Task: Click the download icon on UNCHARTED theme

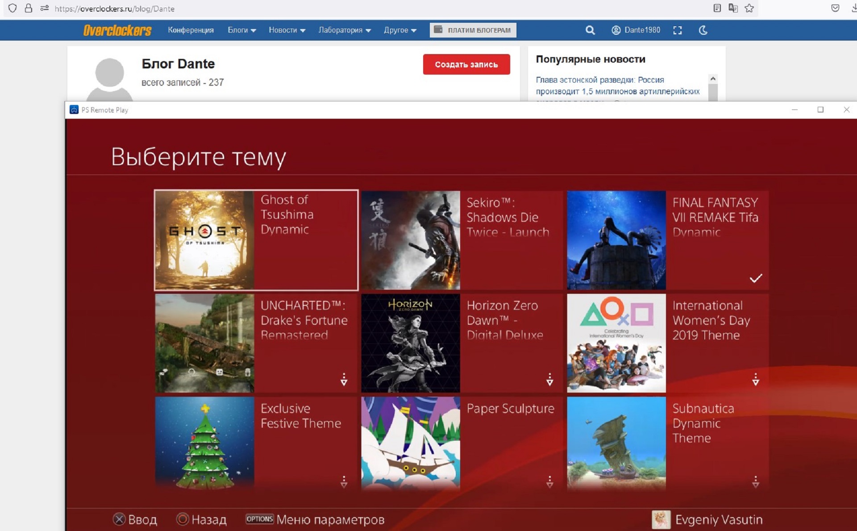Action: [x=344, y=380]
